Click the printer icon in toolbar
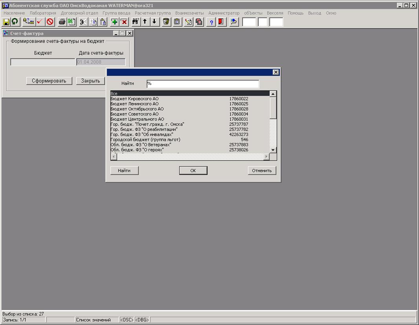Screen dimensions: 419x325 [62, 22]
